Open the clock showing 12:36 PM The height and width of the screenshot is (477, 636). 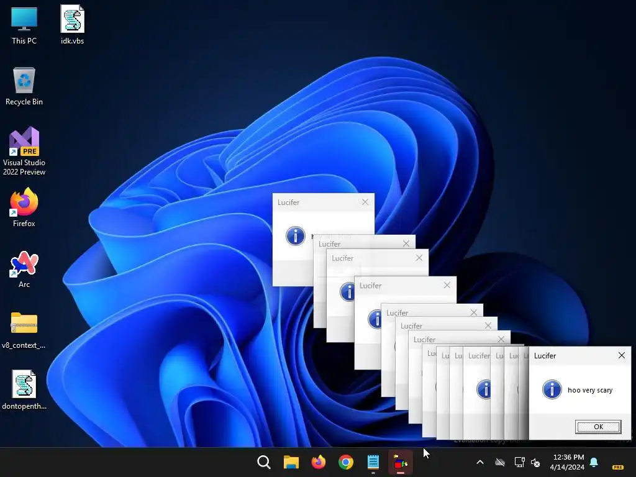(568, 462)
